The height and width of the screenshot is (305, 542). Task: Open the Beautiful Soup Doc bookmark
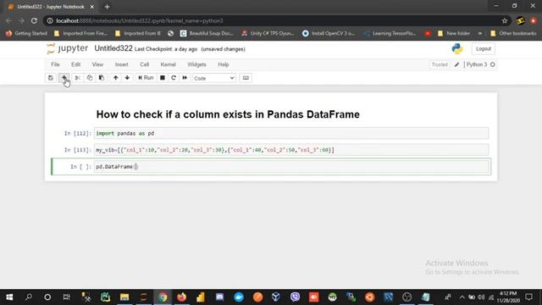(x=207, y=34)
